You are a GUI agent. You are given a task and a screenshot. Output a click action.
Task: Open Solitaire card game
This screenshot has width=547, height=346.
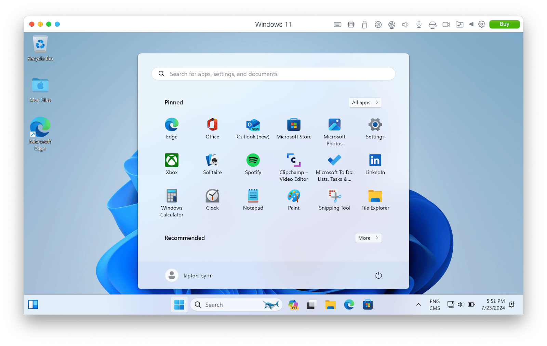coord(212,164)
